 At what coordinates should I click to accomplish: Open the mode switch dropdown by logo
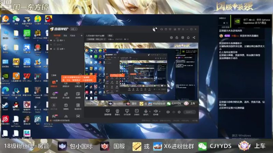(x=73, y=29)
